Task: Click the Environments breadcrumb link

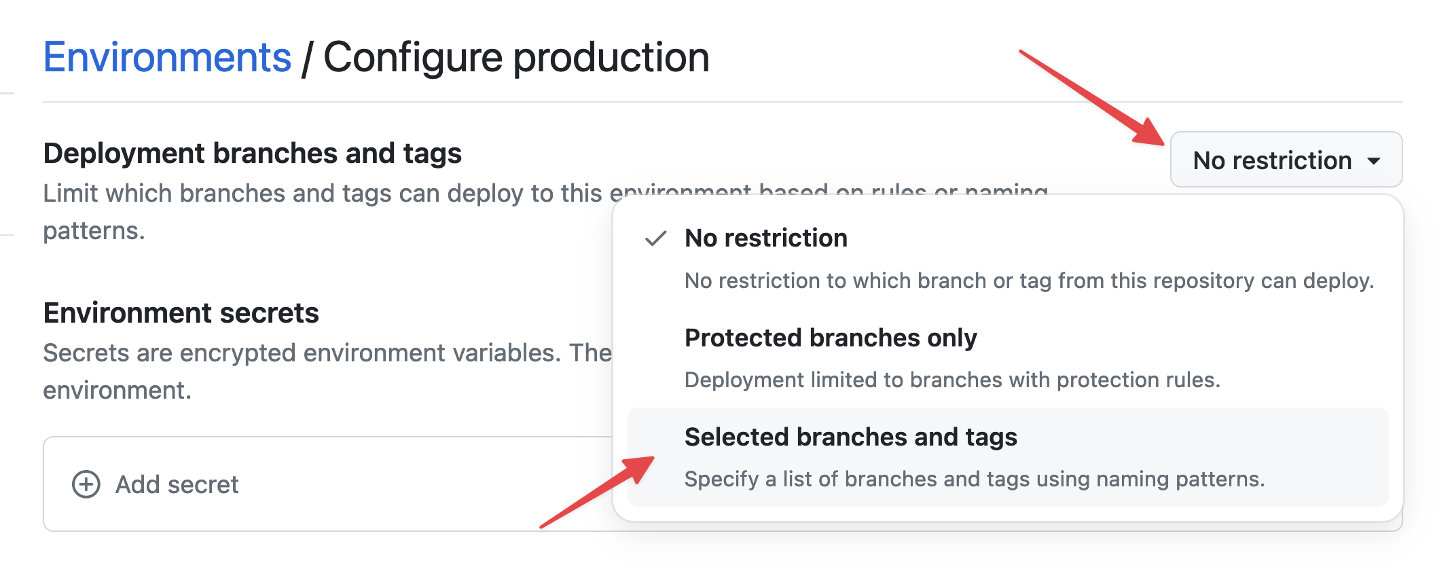Action: (167, 57)
